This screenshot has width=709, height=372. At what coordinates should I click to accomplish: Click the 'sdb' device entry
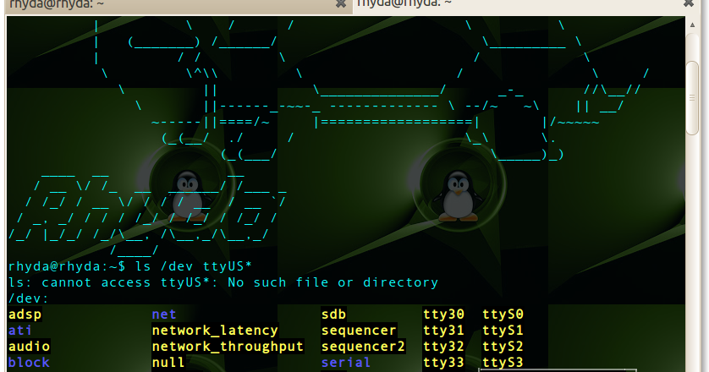(x=333, y=315)
